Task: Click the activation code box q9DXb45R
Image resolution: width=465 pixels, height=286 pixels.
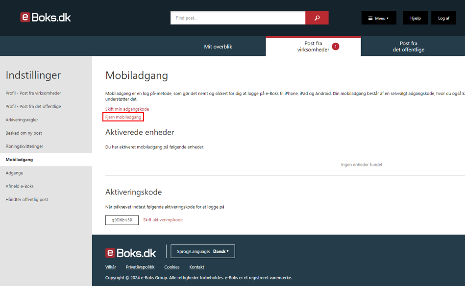Action: coord(122,220)
